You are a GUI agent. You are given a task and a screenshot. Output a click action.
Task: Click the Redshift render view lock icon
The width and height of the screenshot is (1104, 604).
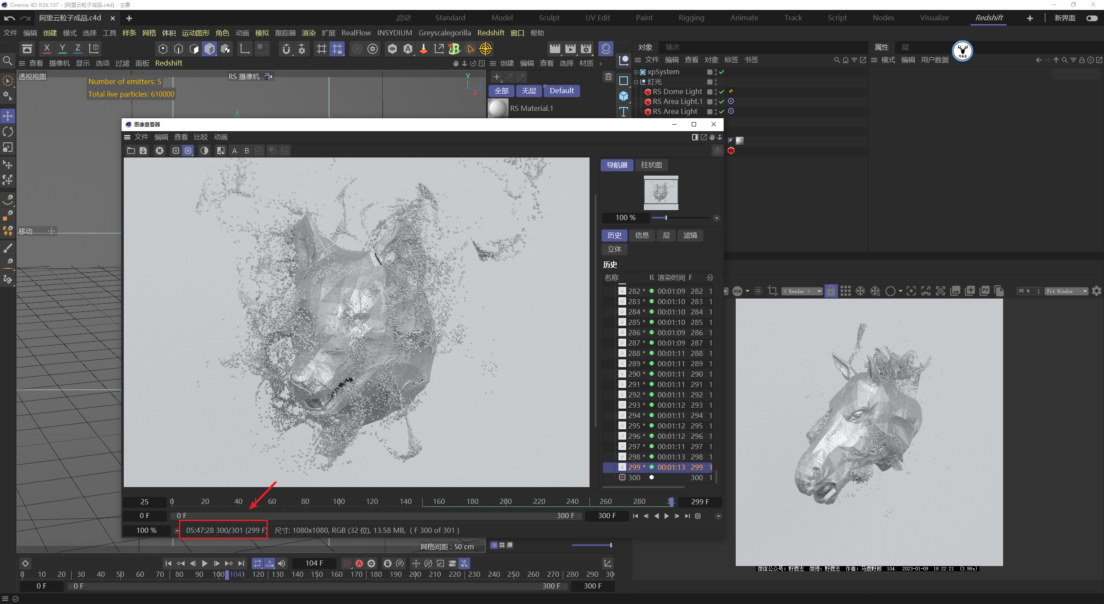tap(831, 291)
